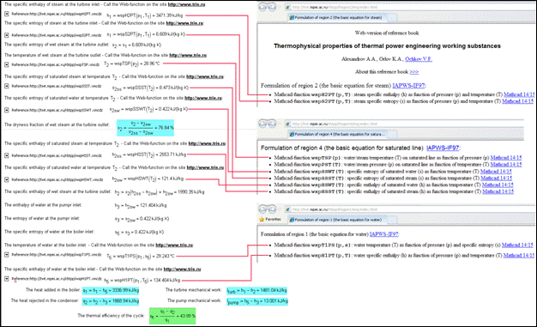Open the '>>>' About this reference book link
The height and width of the screenshot is (327, 537).
point(414,72)
